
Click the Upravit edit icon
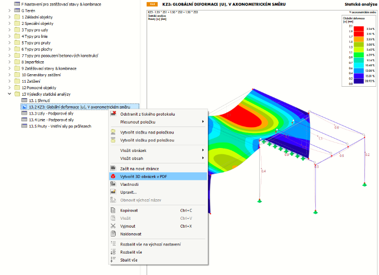click(113, 192)
